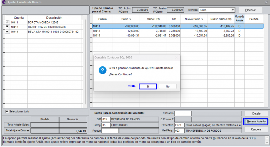Edit the T/C Pasivo field 3.368000
This screenshot has width=270, height=147.
point(175,10)
